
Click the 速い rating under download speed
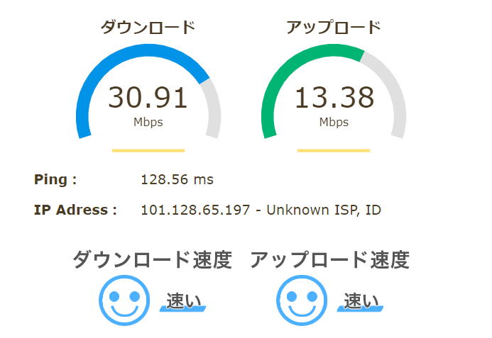pos(183,301)
